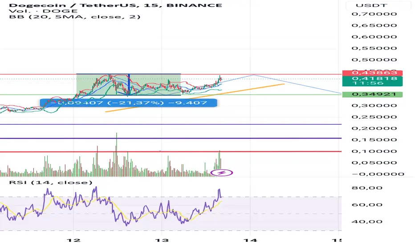This screenshot has height=245, width=415.
Task: Click the green 0,41818 current price label
Action: point(372,81)
